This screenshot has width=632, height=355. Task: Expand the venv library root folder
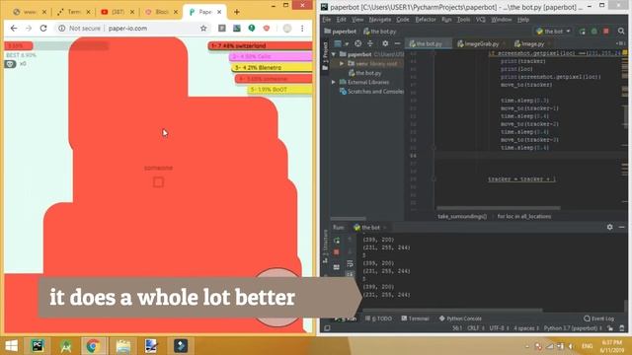342,63
